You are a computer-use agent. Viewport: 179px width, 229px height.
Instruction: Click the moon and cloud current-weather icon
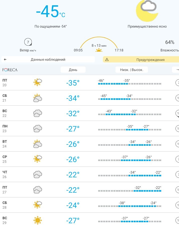point(147,11)
